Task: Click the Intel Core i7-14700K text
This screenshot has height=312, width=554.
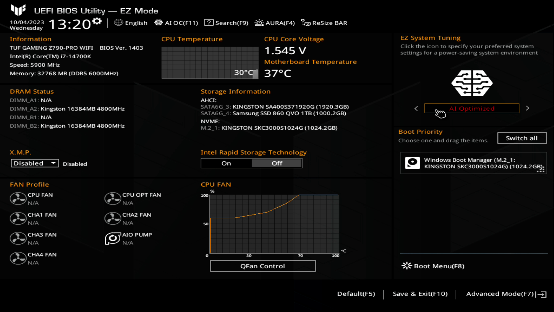Action: point(50,56)
